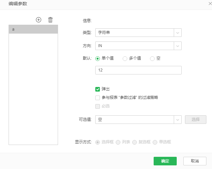Enable 参与报表"参数过滤"的过滤策略 checkbox

pyautogui.click(x=98, y=98)
